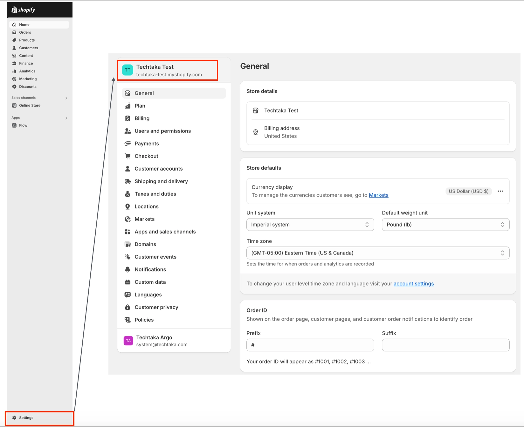Click the Billing receipt icon in settings

[128, 119]
